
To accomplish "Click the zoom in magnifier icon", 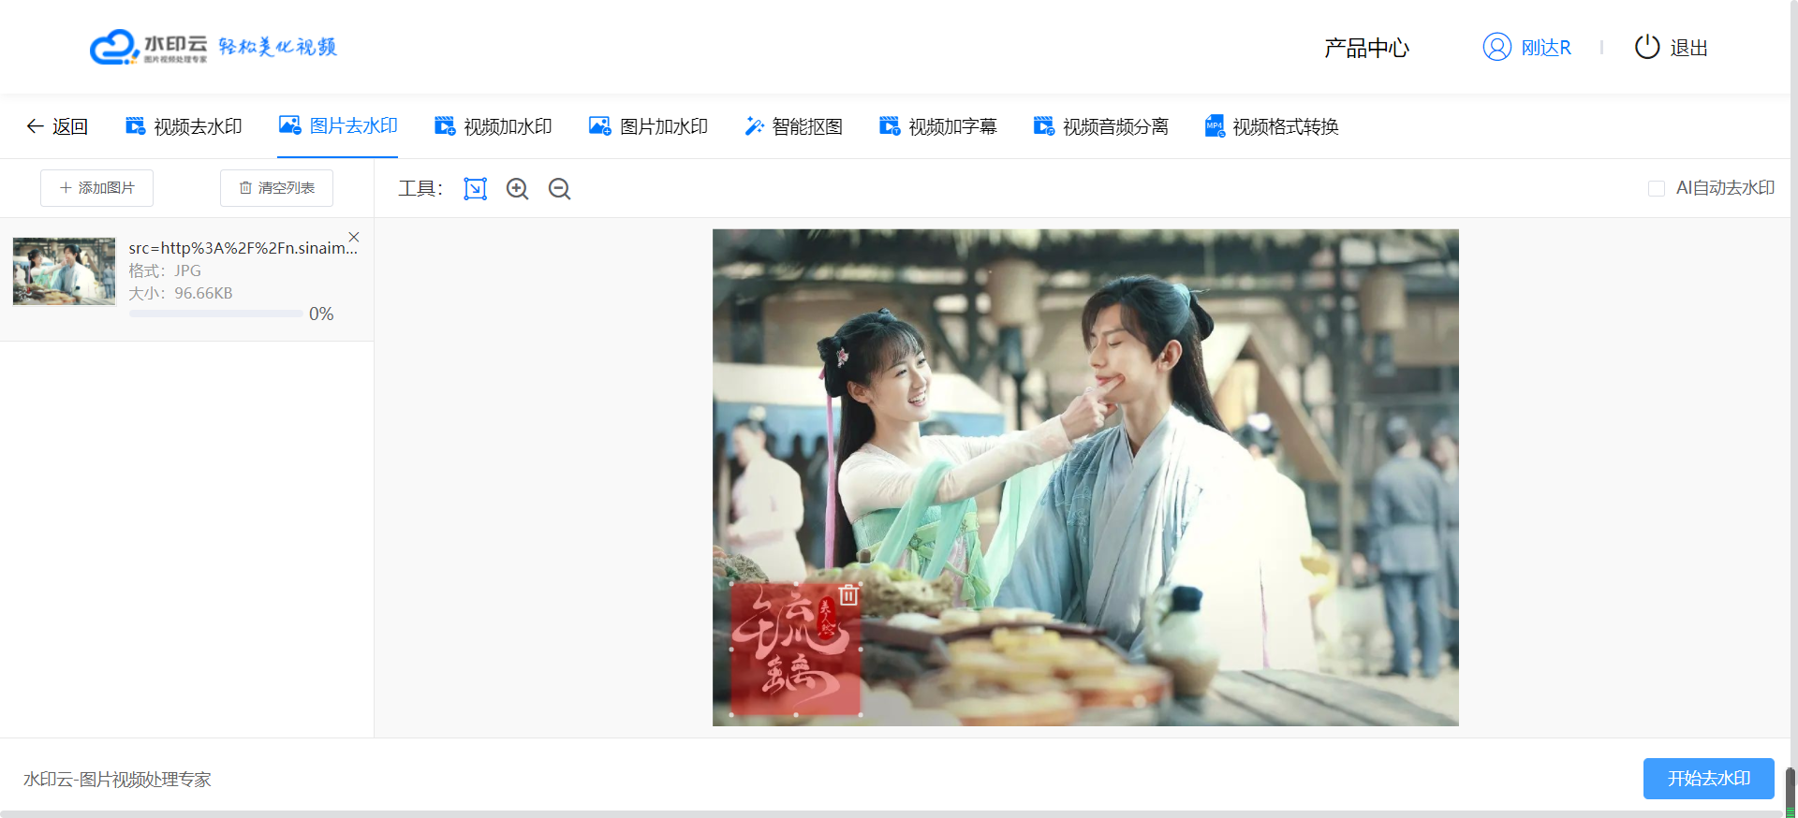I will click(517, 189).
